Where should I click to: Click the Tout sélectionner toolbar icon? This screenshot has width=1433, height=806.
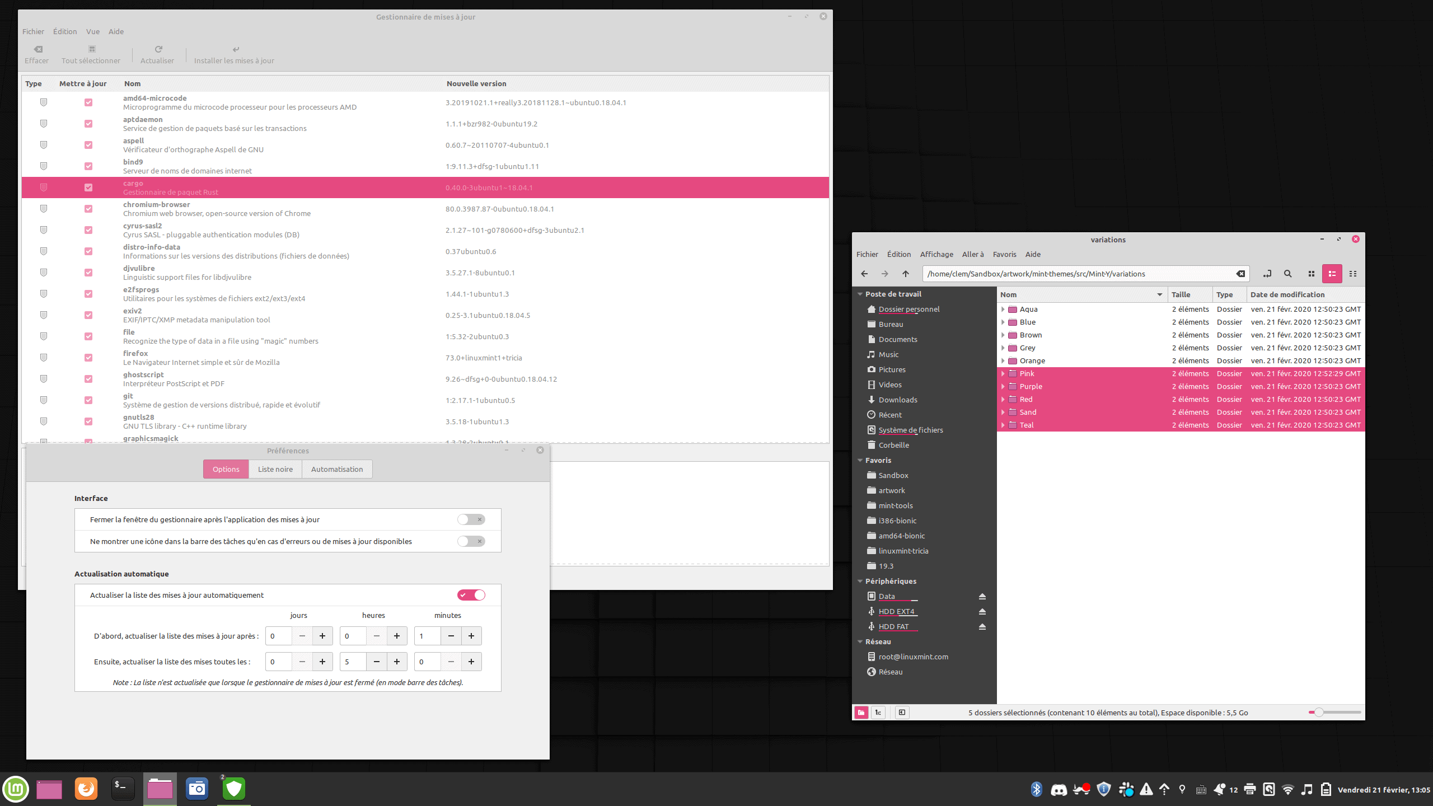(91, 53)
